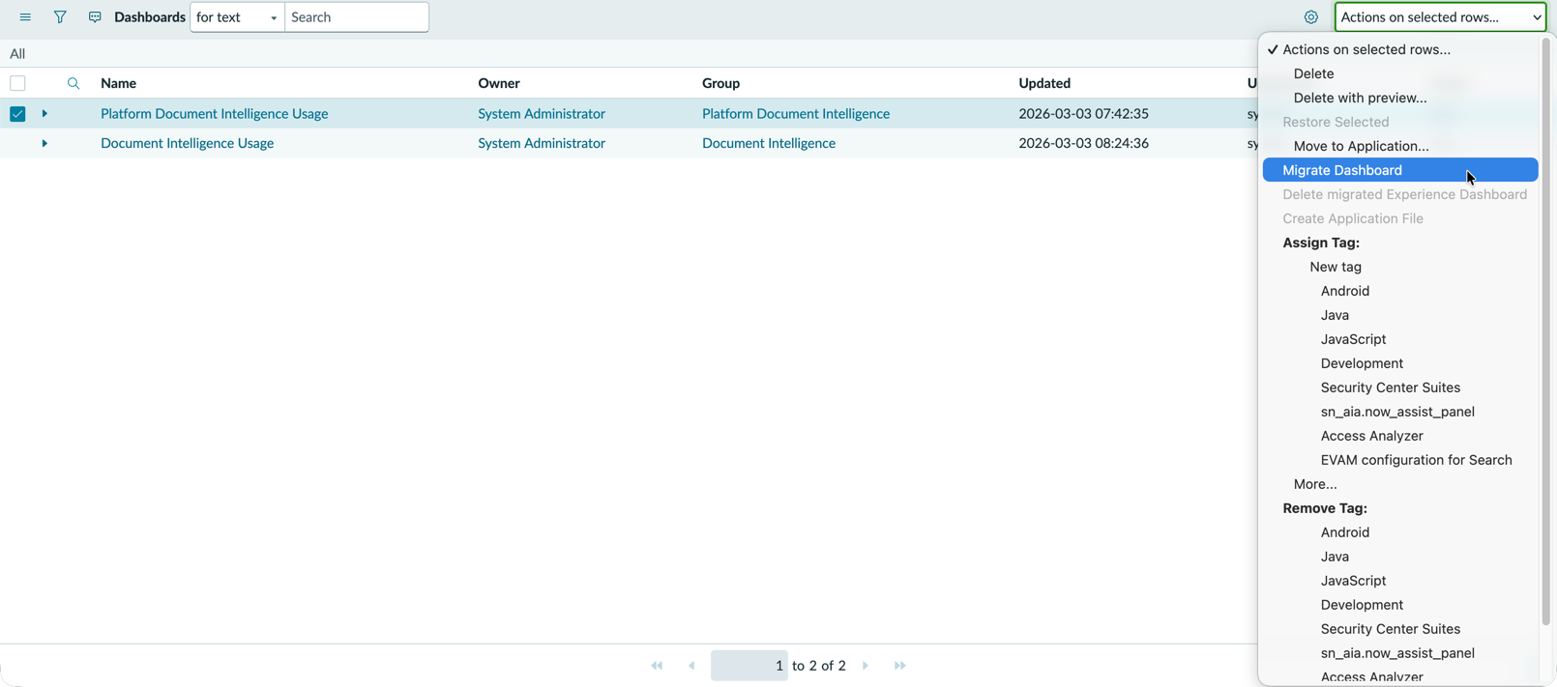Open System Administrator owner link in second row
Viewport: 1557px width, 687px height.
(x=542, y=143)
